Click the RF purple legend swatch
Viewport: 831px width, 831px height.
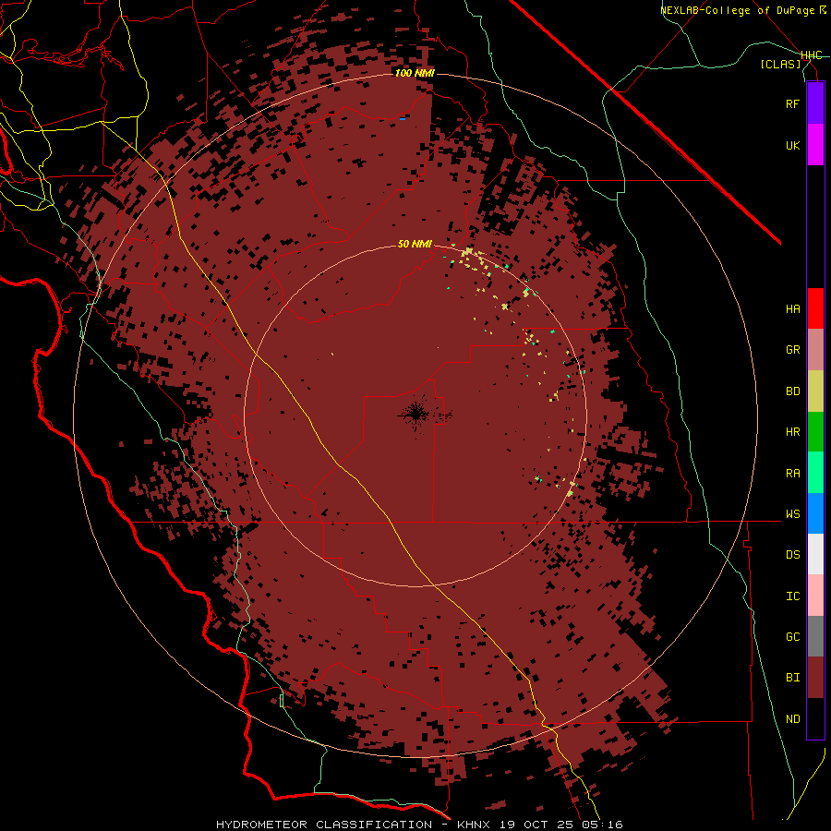pos(815,103)
